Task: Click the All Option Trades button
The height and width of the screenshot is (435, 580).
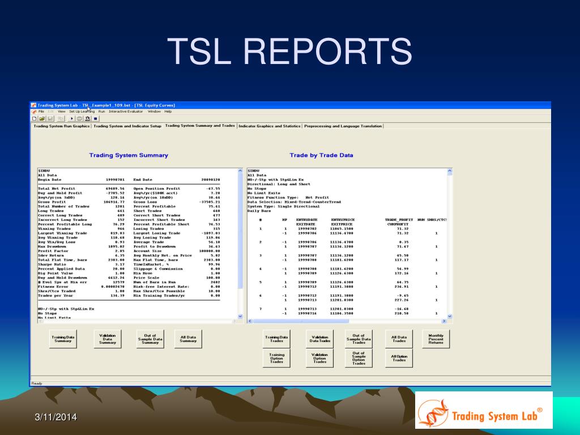Action: pyautogui.click(x=399, y=358)
